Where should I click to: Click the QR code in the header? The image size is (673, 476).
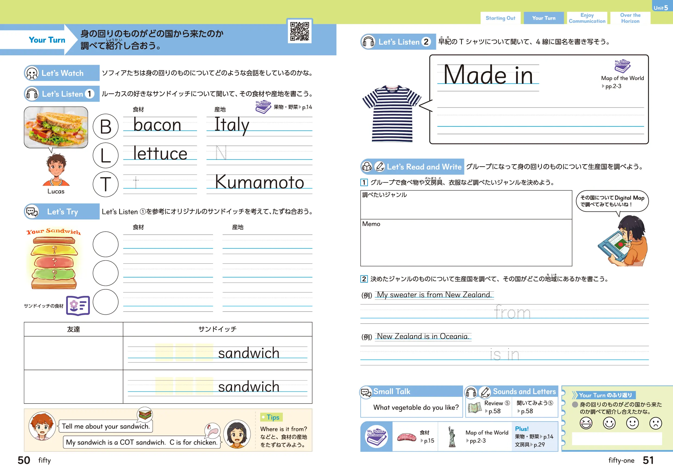tap(299, 31)
